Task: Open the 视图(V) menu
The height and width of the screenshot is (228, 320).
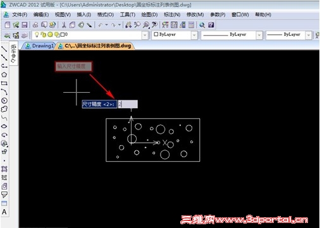Action: point(63,15)
